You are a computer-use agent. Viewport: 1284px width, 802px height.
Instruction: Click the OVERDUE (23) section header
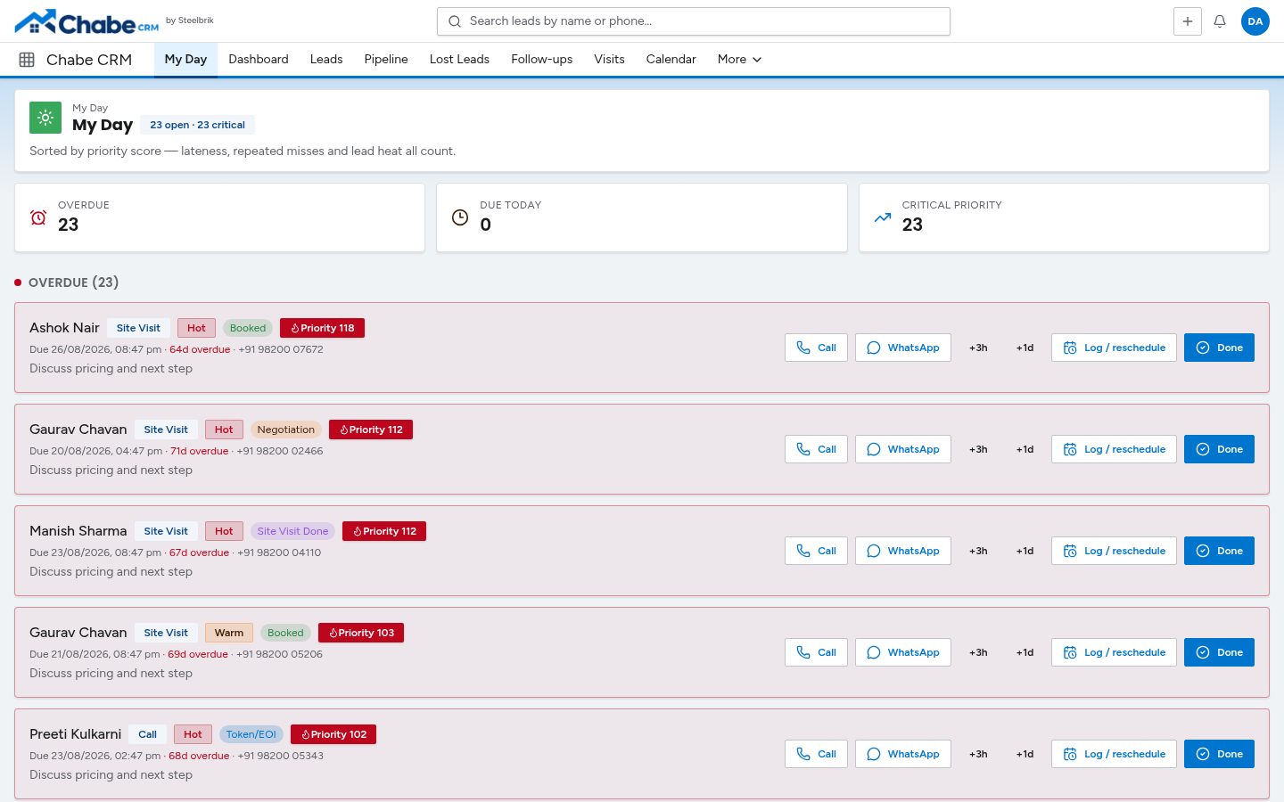(x=73, y=282)
